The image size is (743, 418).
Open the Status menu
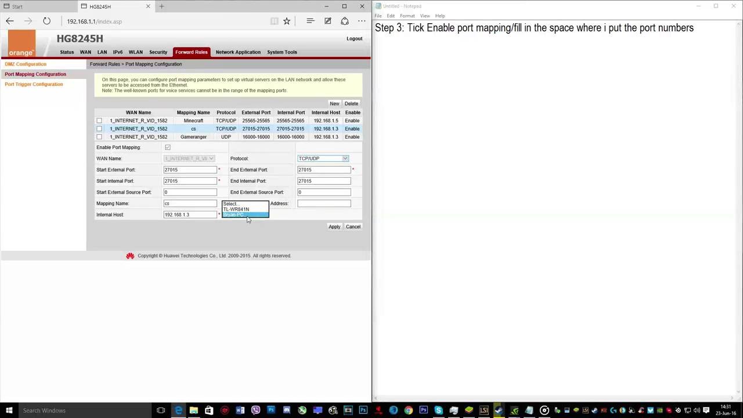coord(67,52)
